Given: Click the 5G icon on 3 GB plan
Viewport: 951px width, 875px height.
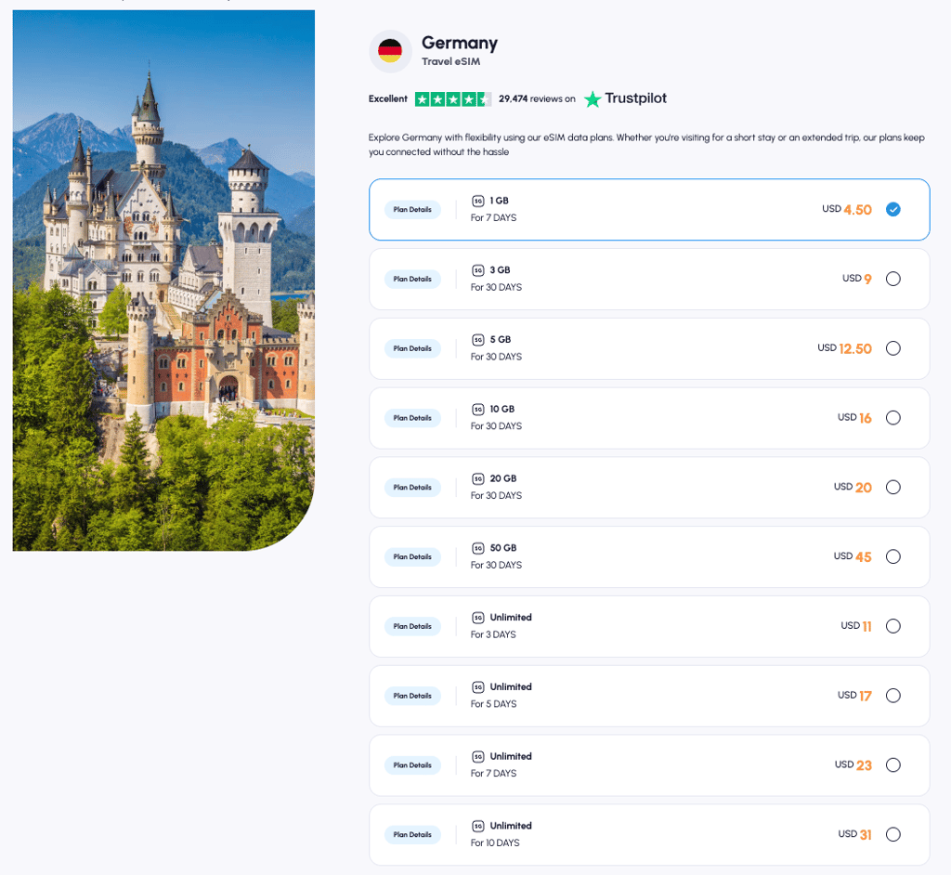Looking at the screenshot, I should tap(478, 270).
